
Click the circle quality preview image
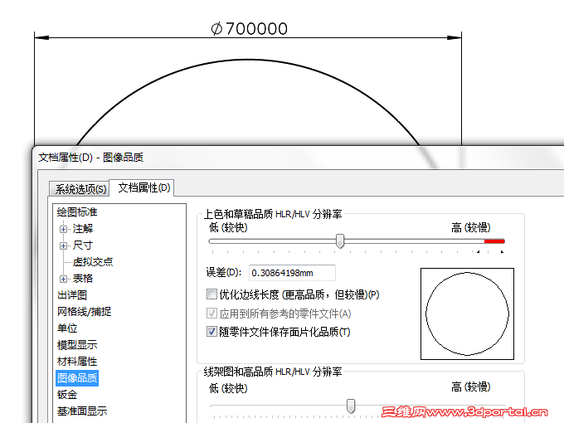(x=467, y=314)
